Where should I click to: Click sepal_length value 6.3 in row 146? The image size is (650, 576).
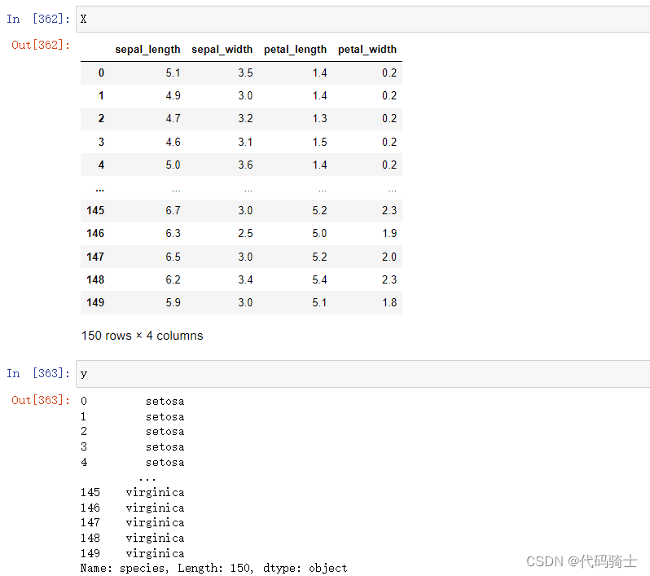173,234
